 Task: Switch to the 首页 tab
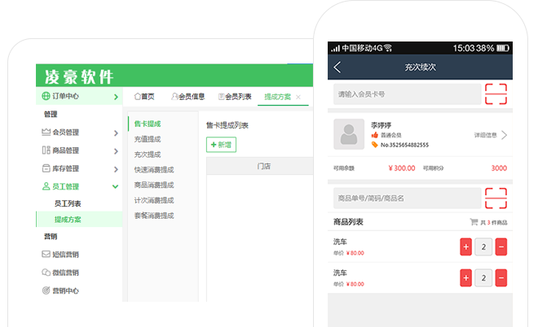pyautogui.click(x=144, y=97)
